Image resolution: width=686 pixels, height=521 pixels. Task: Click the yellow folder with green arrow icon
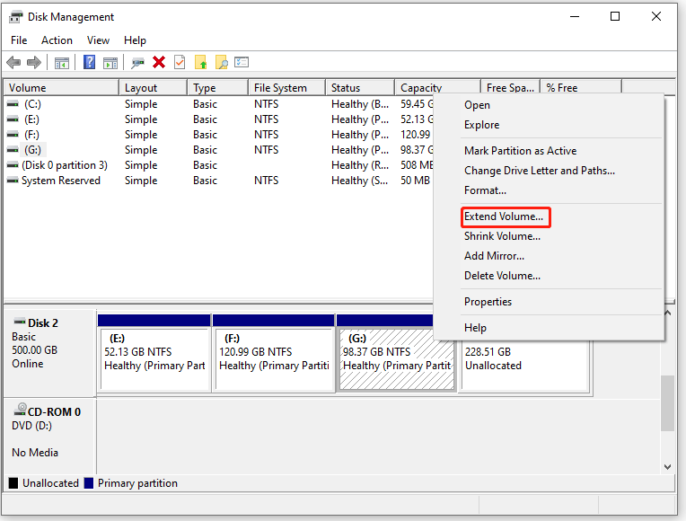tap(201, 63)
